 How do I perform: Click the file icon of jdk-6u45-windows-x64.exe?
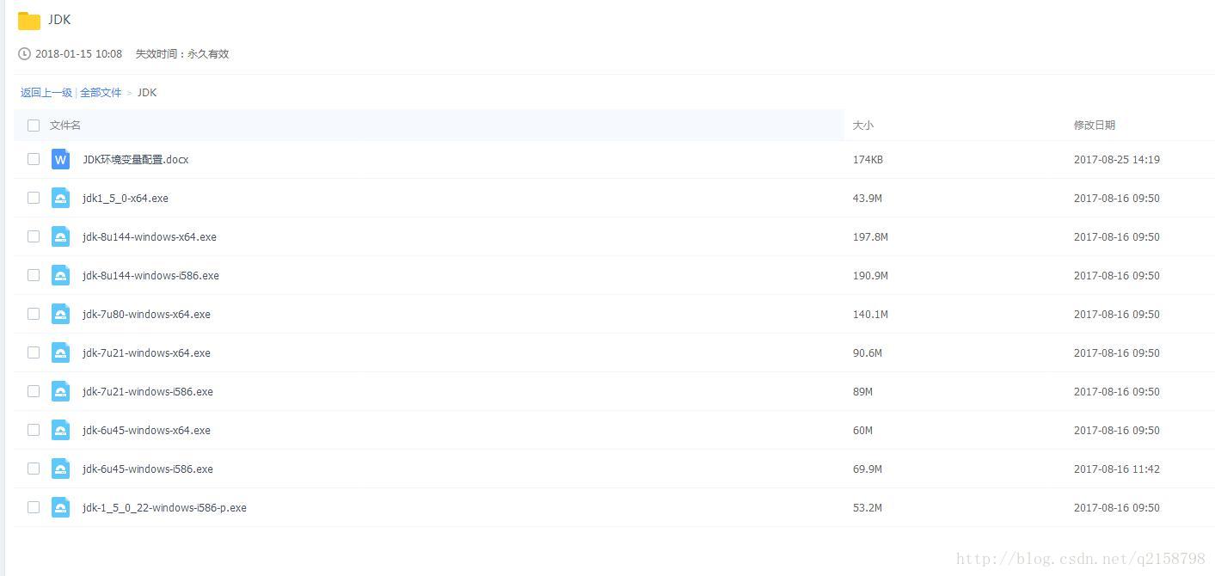tap(60, 430)
